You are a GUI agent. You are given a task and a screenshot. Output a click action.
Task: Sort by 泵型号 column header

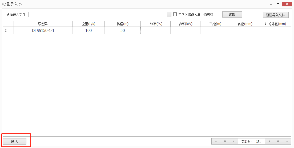click(43, 24)
